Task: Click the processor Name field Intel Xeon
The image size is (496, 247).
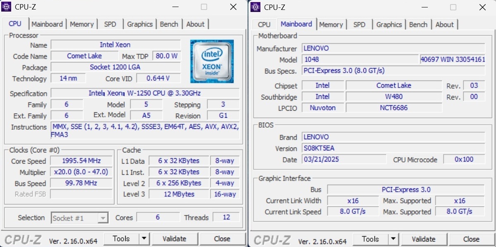Action: click(x=115, y=45)
